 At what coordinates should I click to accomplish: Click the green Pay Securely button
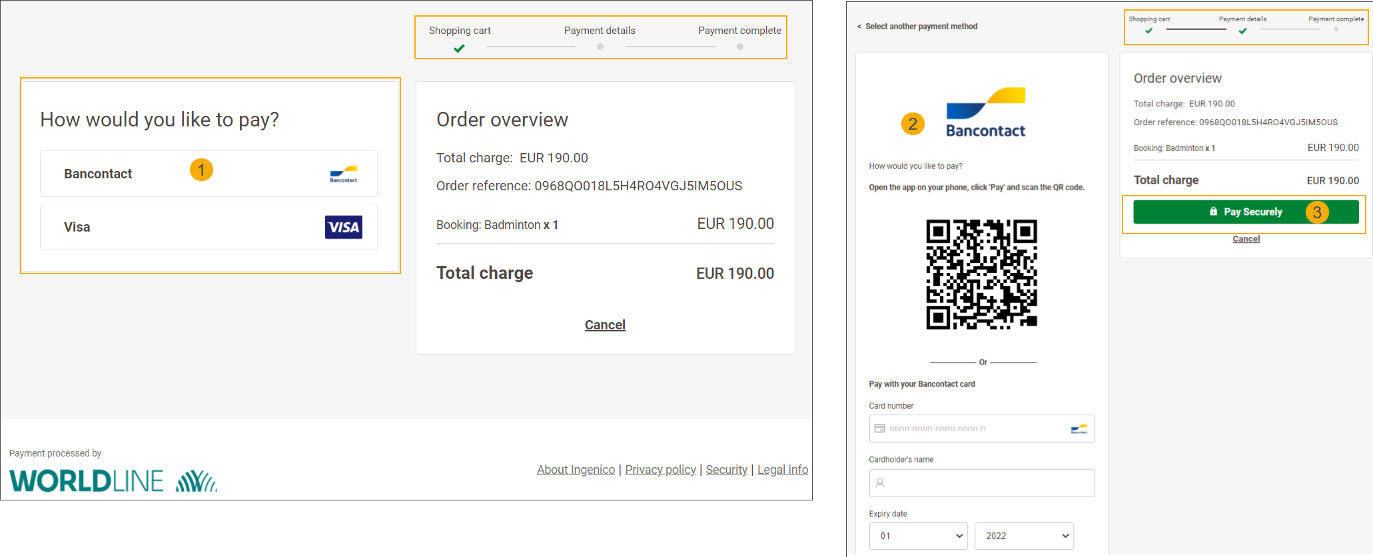click(x=1246, y=212)
